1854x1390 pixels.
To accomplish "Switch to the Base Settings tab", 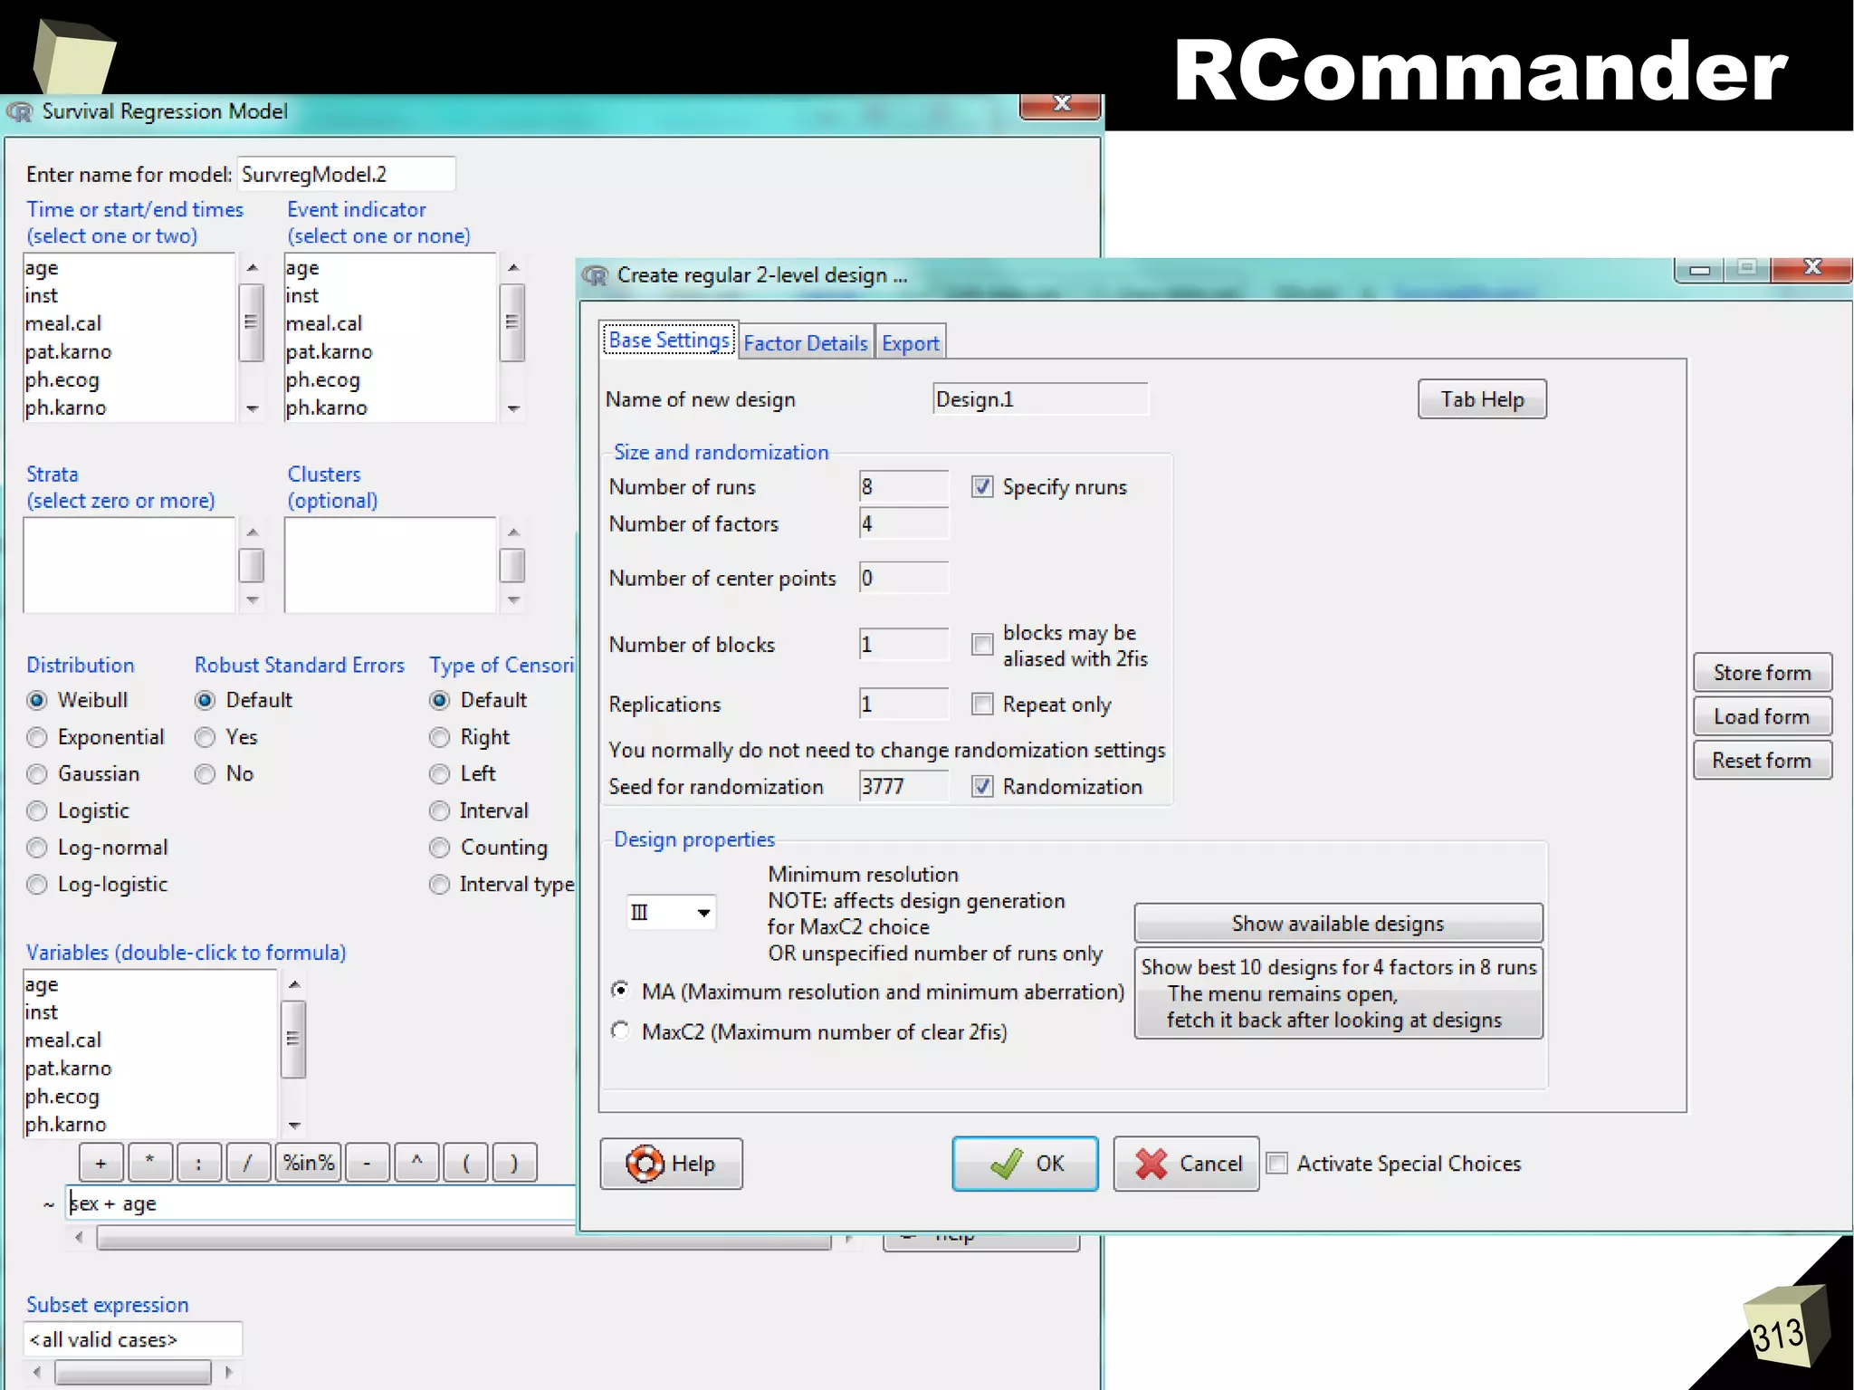I will click(669, 340).
